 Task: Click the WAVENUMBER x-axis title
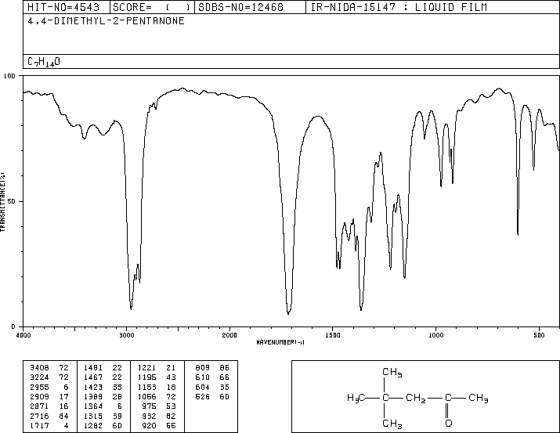click(280, 342)
